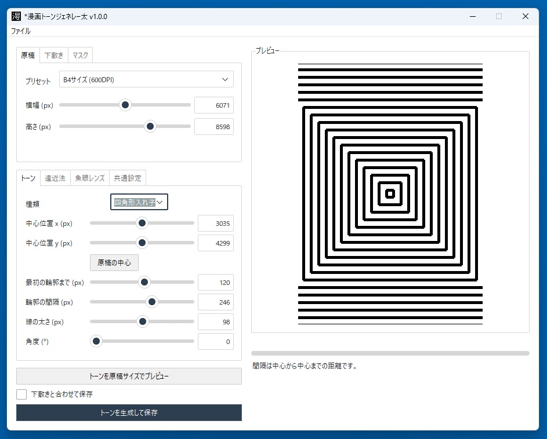Click the 中心位置 y slider handle
The image size is (547, 439).
click(x=142, y=243)
